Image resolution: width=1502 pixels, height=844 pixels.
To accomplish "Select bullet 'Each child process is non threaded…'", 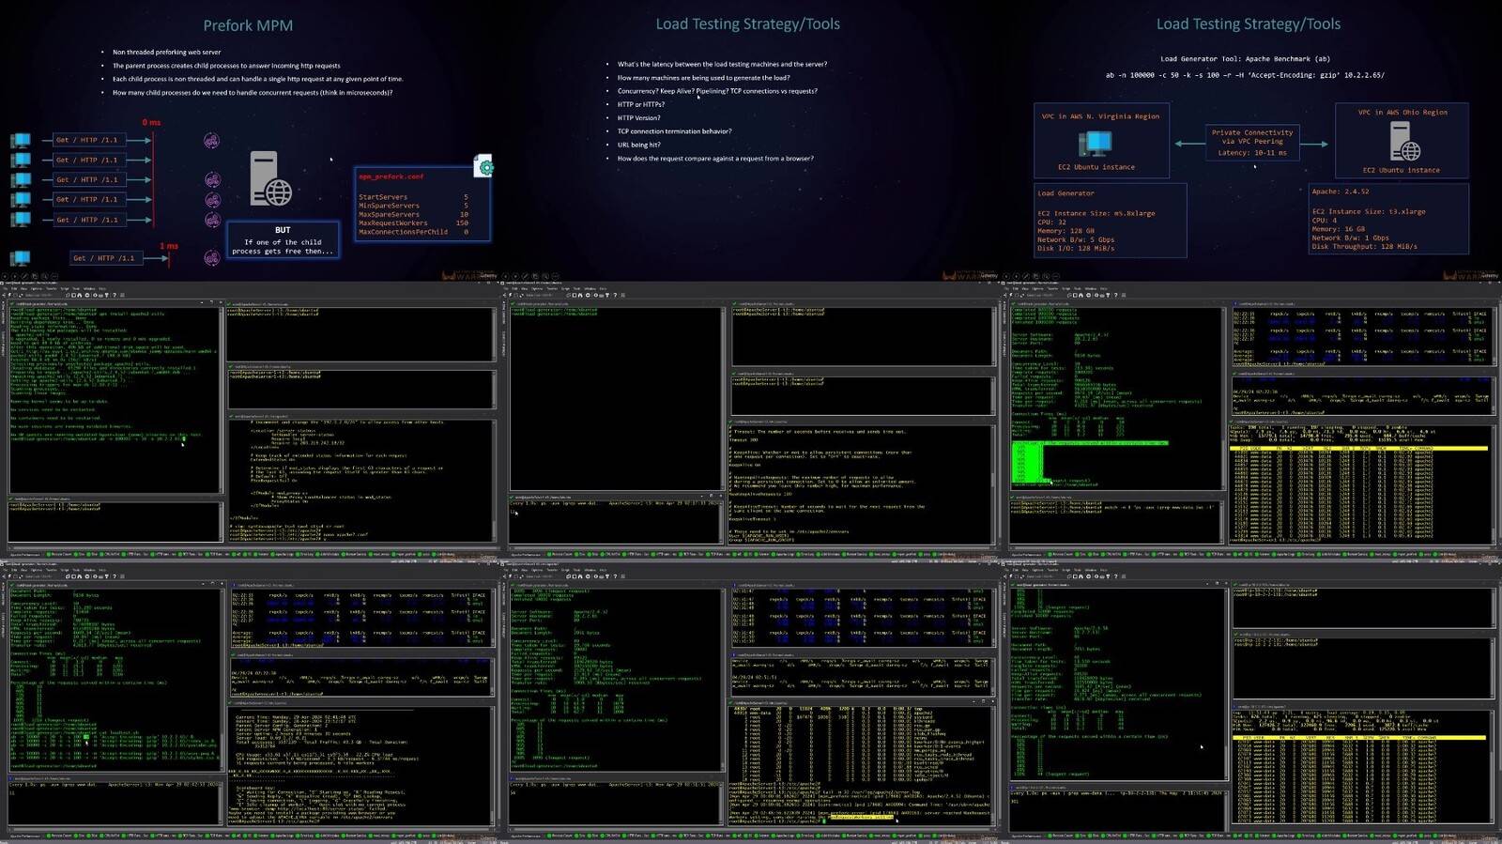I will coord(258,79).
